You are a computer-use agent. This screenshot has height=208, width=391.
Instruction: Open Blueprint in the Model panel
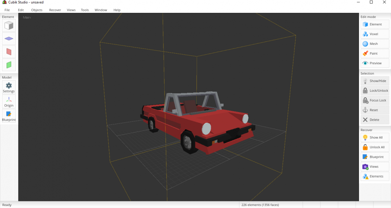click(9, 116)
